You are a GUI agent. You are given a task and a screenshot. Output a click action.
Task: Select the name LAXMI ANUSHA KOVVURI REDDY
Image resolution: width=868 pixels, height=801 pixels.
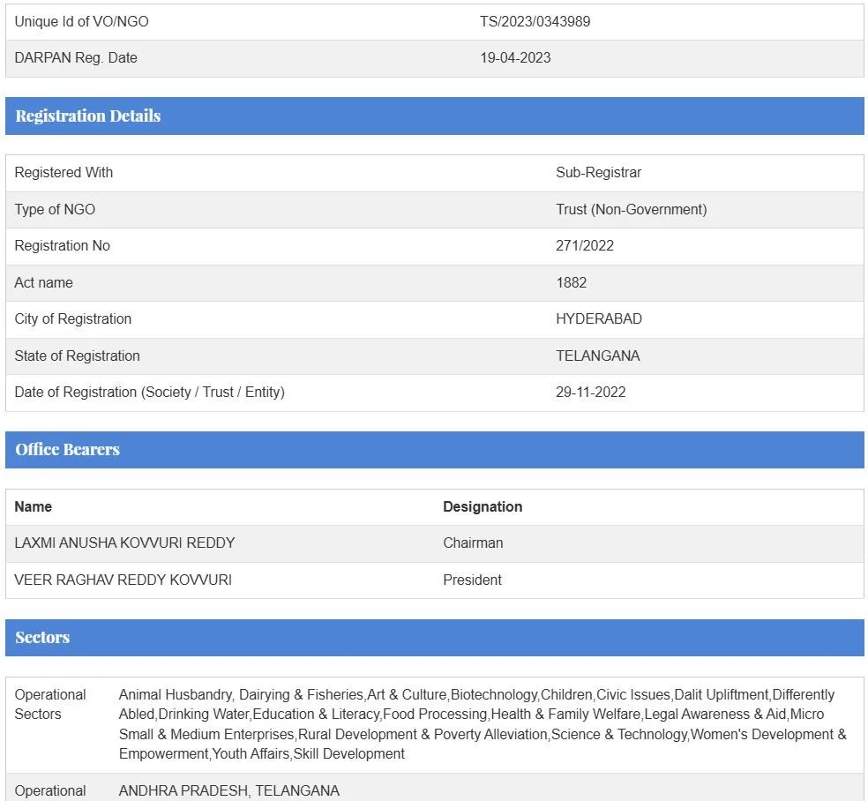[x=124, y=543]
